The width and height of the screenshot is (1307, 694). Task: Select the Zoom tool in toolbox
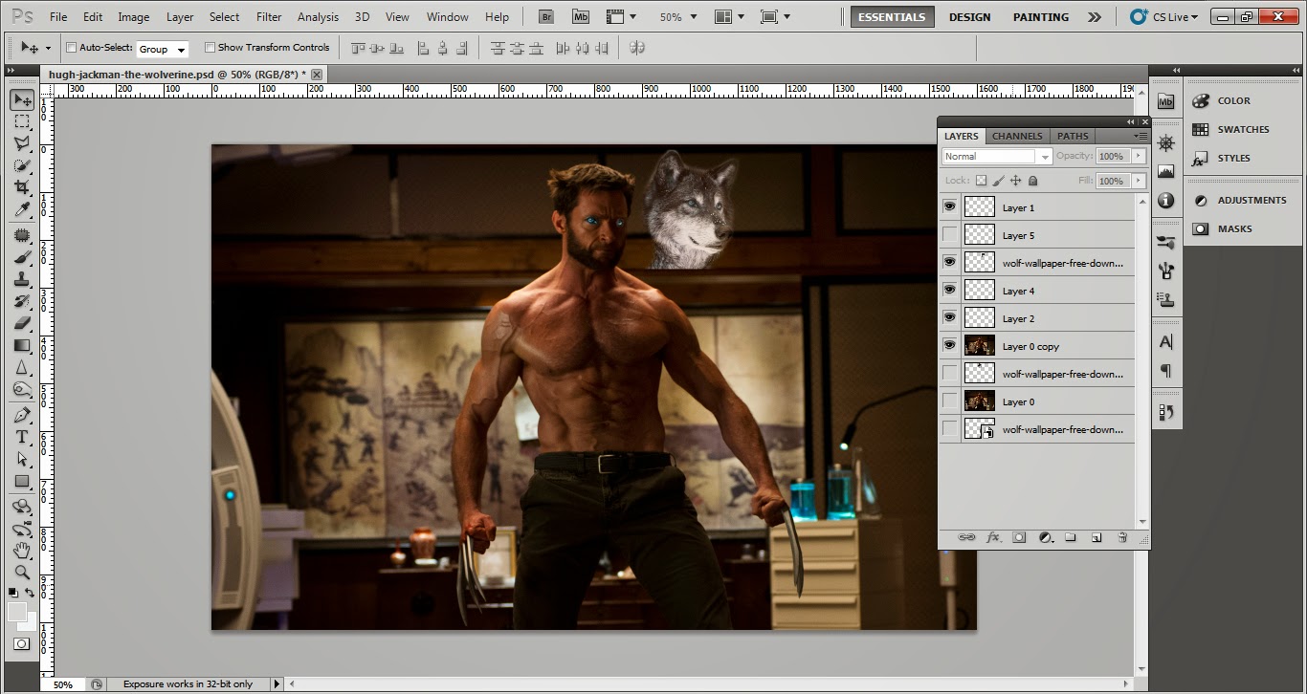(21, 573)
